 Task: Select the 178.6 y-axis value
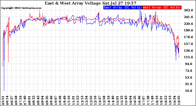coord(188,37)
